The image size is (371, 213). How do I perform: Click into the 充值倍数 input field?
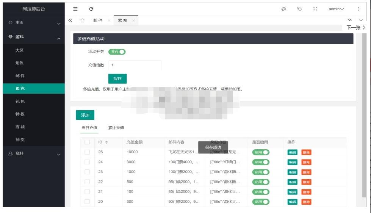point(135,65)
